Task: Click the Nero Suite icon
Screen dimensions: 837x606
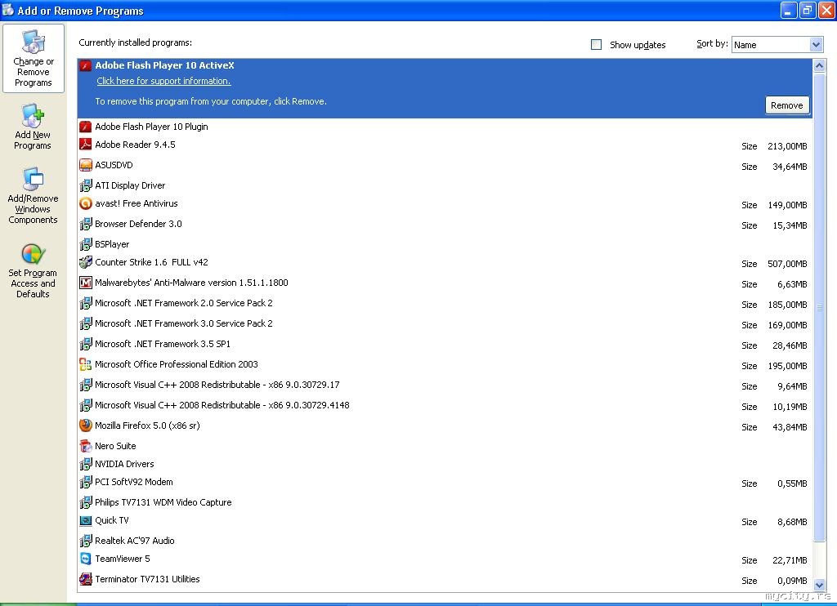Action: pyautogui.click(x=86, y=446)
